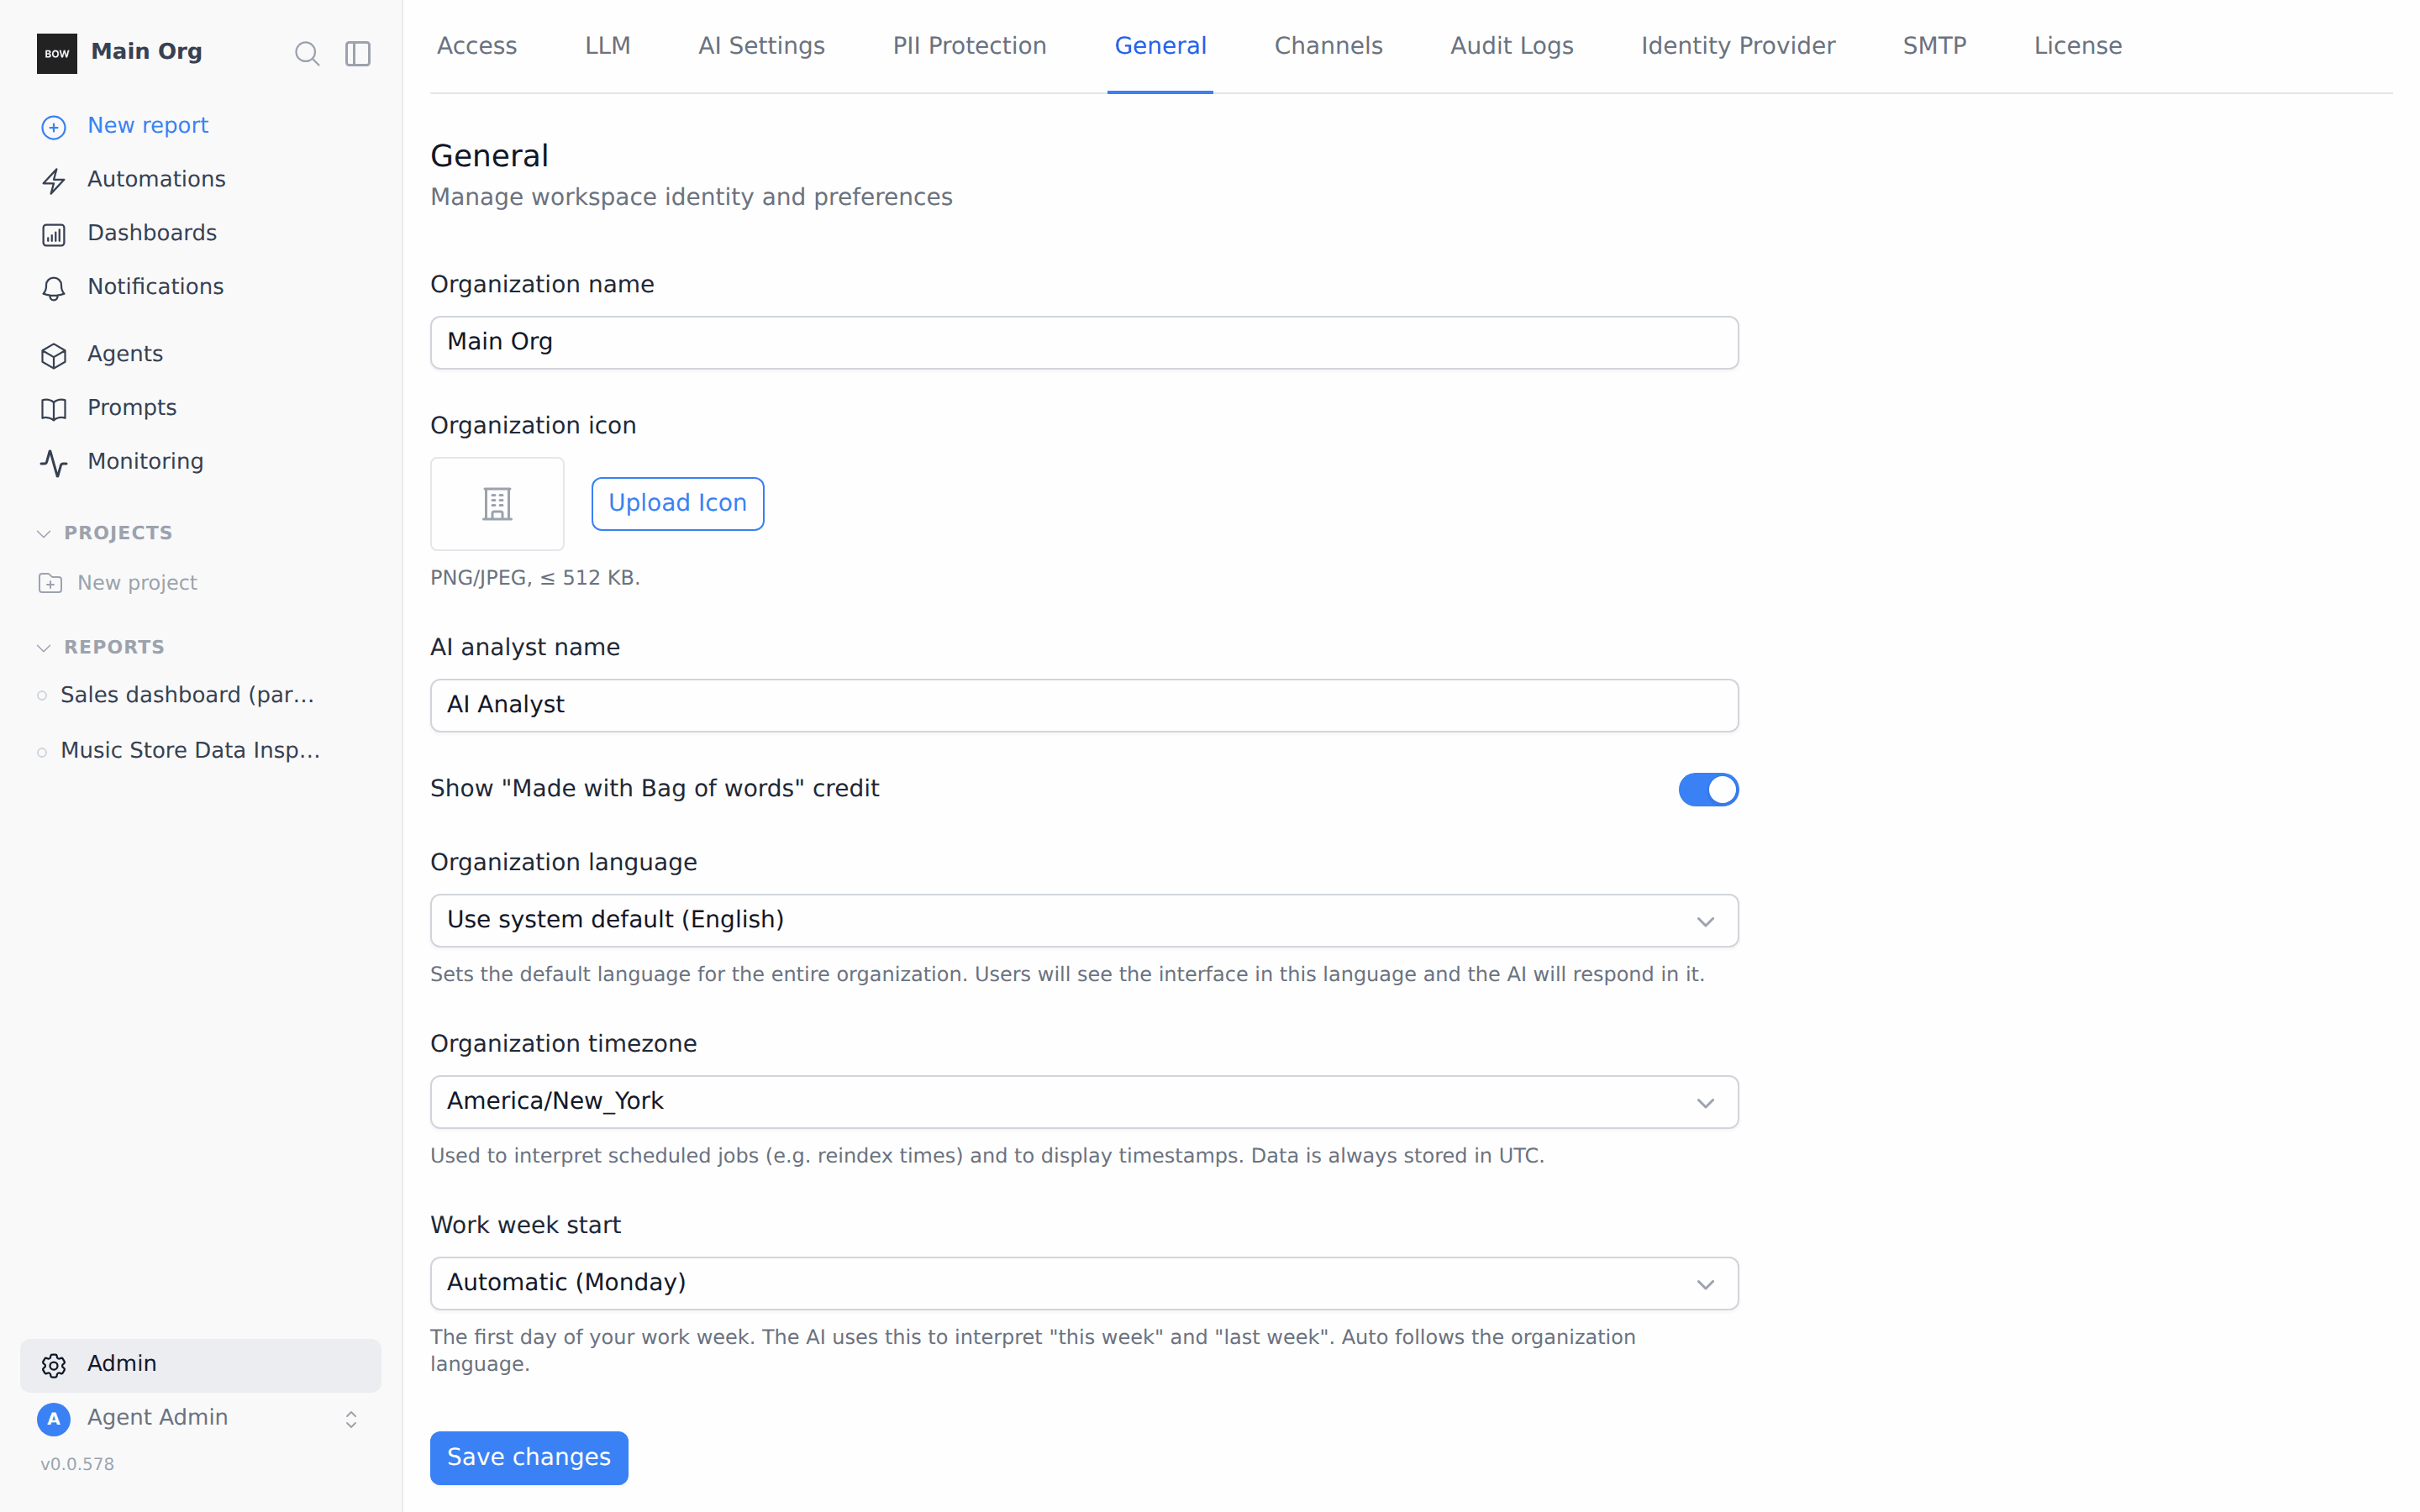
Task: Click the Automations lightning bolt icon
Action: click(54, 180)
